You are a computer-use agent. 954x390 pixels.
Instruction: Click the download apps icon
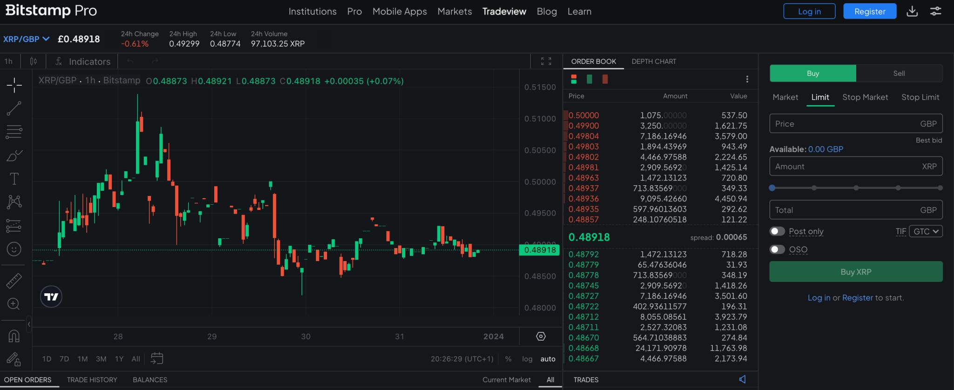pos(913,12)
